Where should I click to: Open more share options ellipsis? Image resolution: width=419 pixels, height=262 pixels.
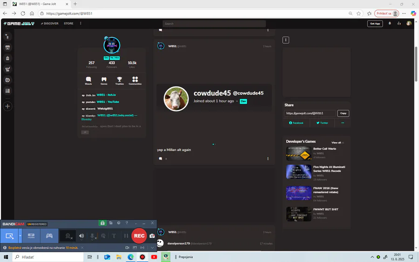[343, 123]
